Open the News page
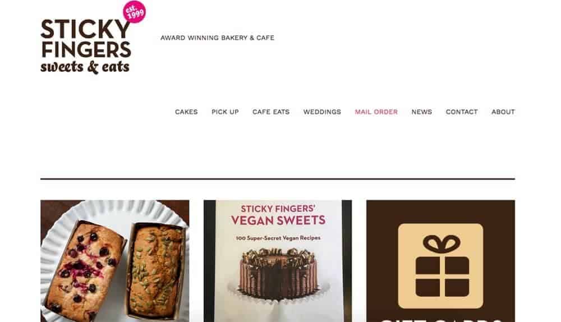Screen dimensions: 561x322 (421, 112)
